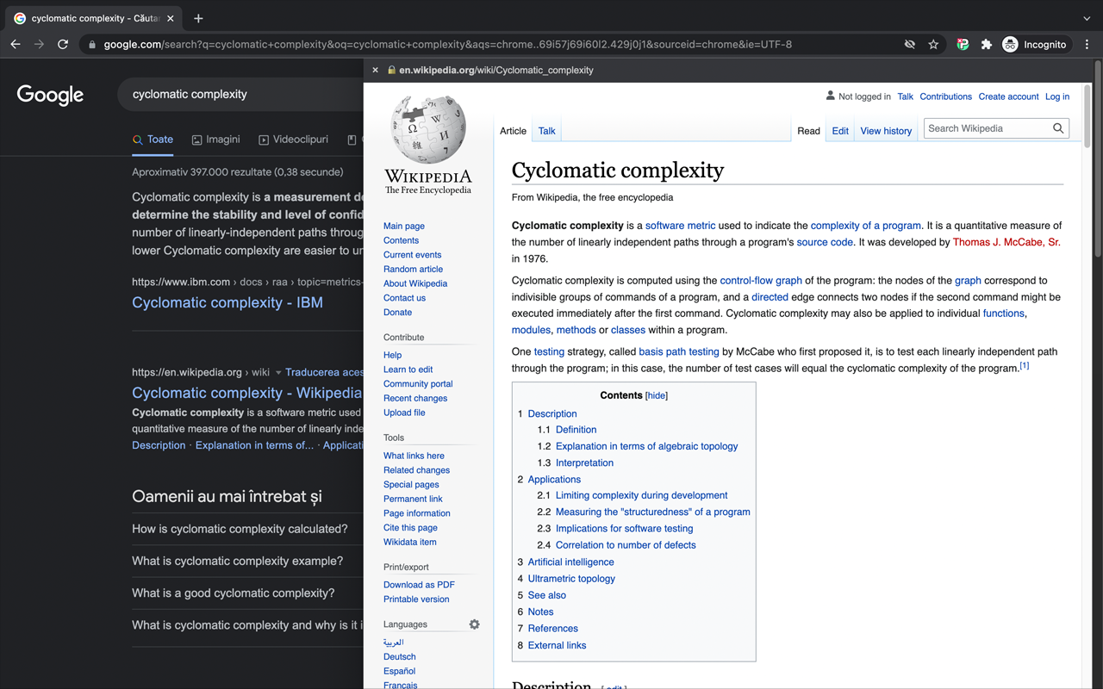Open language settings gear icon
The image size is (1103, 689).
(x=474, y=624)
